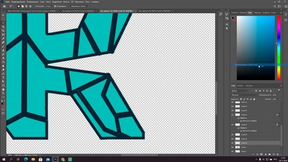288x162 pixels.
Task: Select the Hand tool
Action: point(3,89)
